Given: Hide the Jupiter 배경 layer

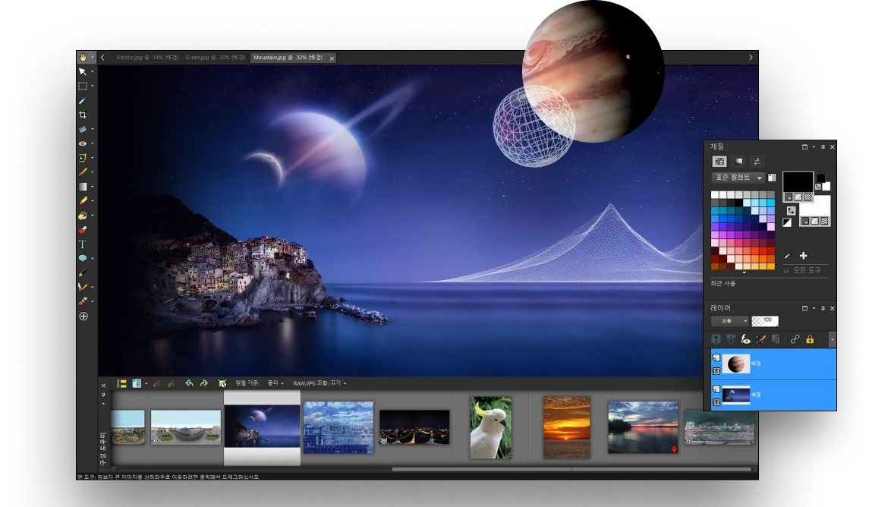Looking at the screenshot, I should coord(716,371).
